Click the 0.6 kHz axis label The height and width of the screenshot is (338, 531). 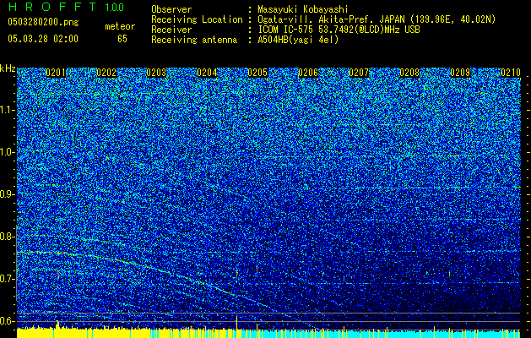[x=8, y=321]
